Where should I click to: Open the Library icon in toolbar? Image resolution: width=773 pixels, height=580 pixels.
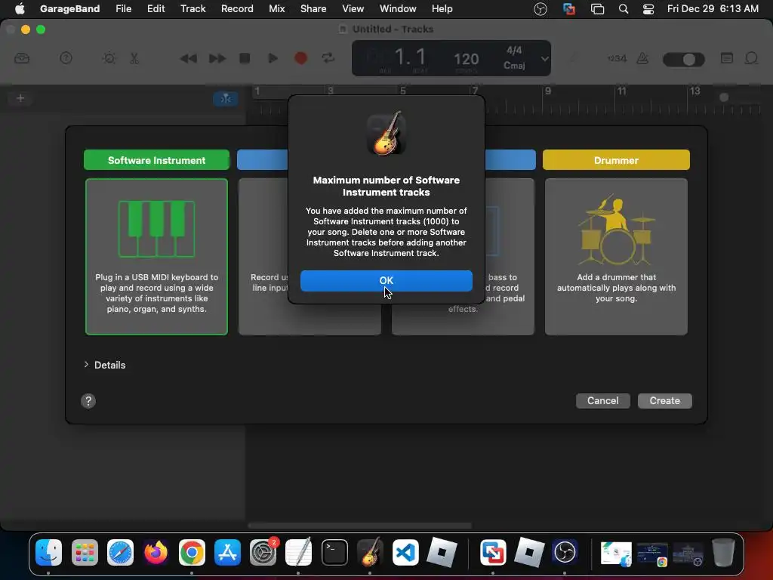pos(22,59)
